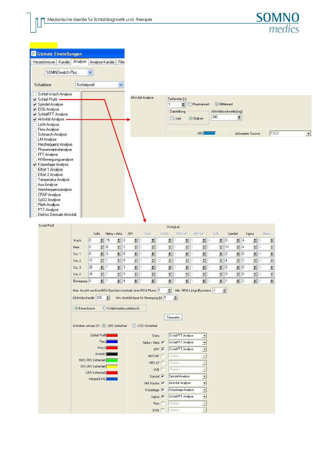Click the 70%-35% Sicherheit yellow swatch

[x=112, y=366]
